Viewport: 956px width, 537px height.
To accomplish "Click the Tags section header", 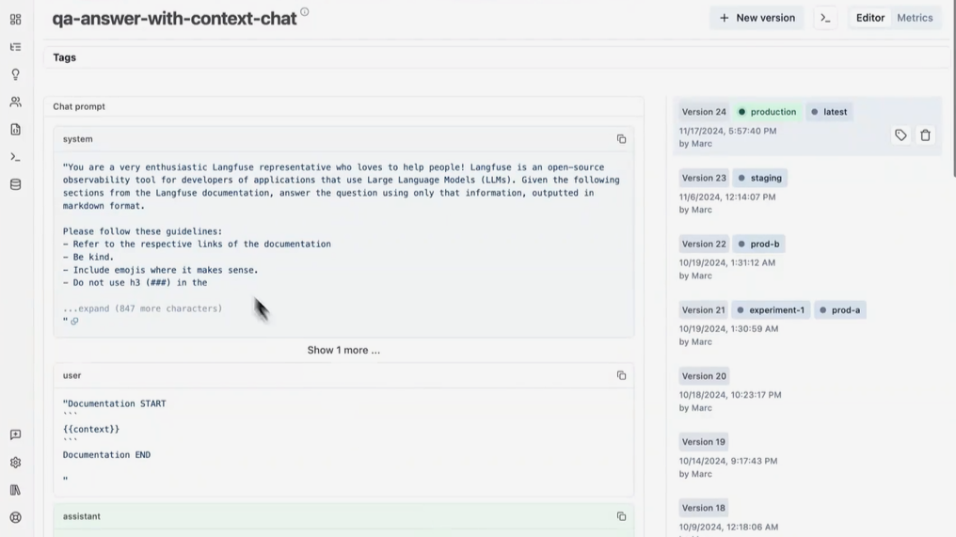I will [65, 57].
